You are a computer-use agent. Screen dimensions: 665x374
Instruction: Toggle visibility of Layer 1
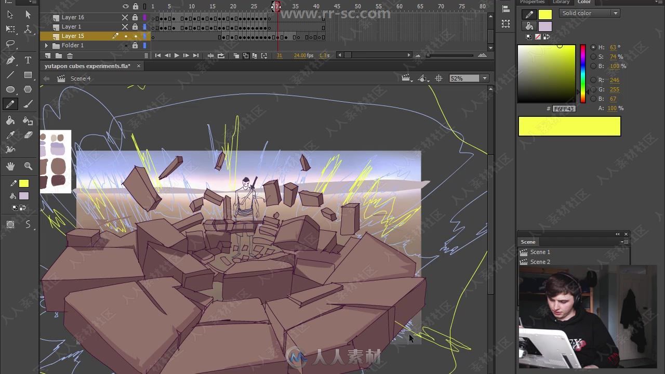[125, 26]
